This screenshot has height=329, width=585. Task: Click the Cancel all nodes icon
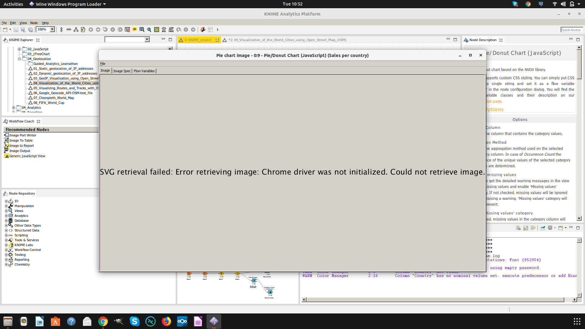[120, 30]
